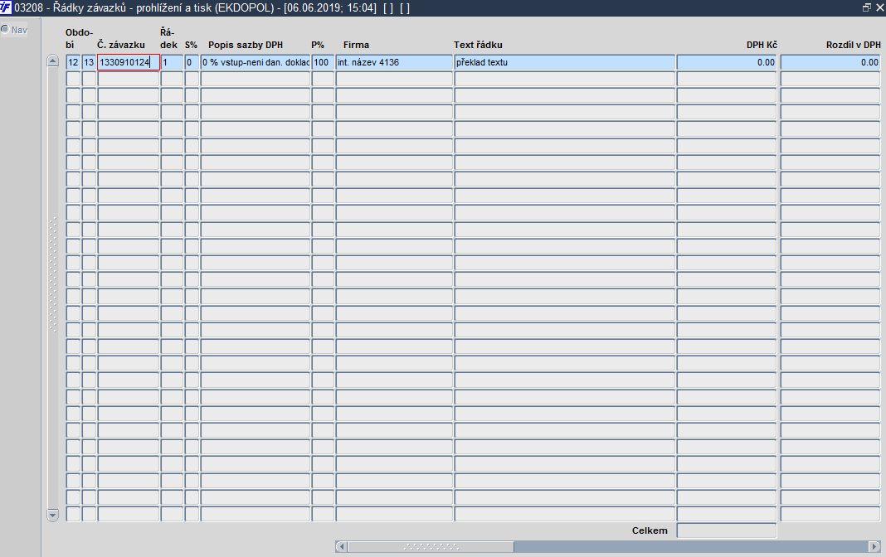The width and height of the screenshot is (886, 557).
Task: Click the scroll up arrow beside the table
Action: tap(52, 61)
